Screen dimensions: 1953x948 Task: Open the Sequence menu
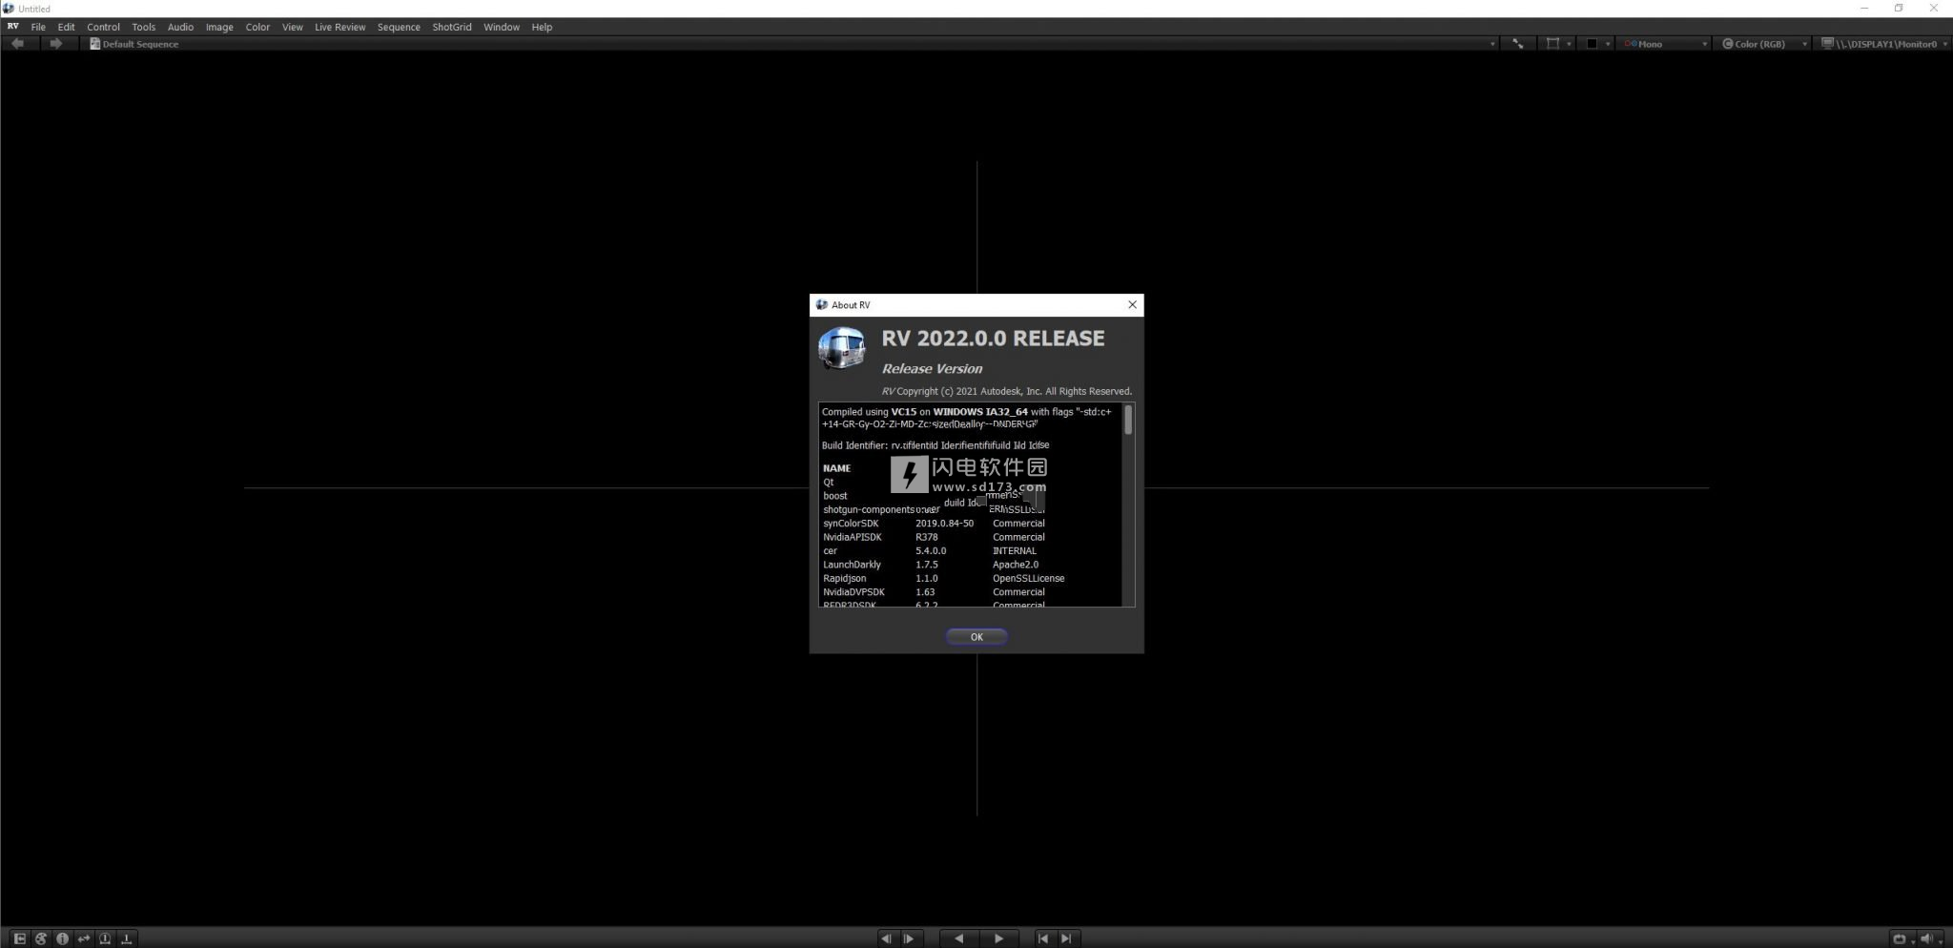click(x=399, y=27)
